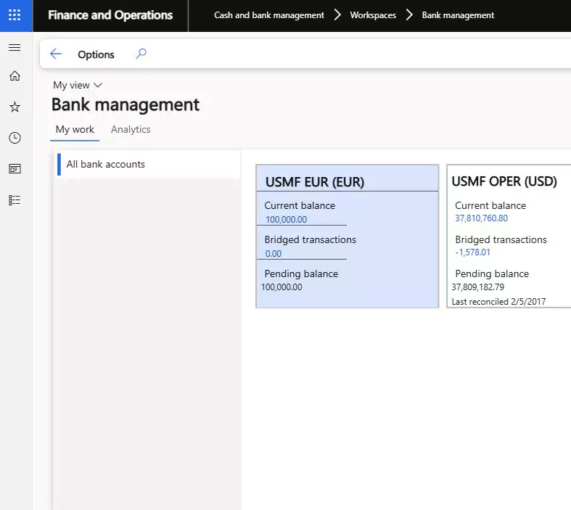Open USMF EUR current balance 100,000.00 link
571x510 pixels.
287,220
